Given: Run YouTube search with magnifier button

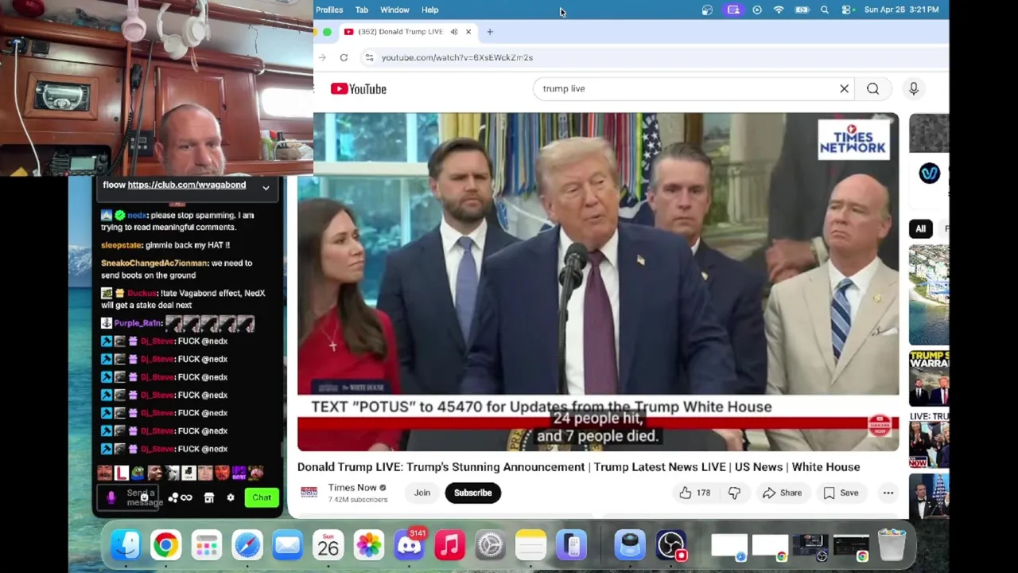Looking at the screenshot, I should (x=872, y=88).
